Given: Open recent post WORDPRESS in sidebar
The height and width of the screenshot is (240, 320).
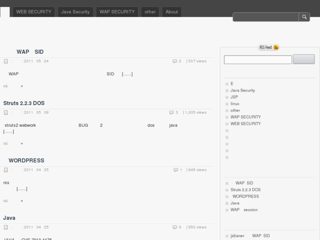Looking at the screenshot, I should 246,196.
